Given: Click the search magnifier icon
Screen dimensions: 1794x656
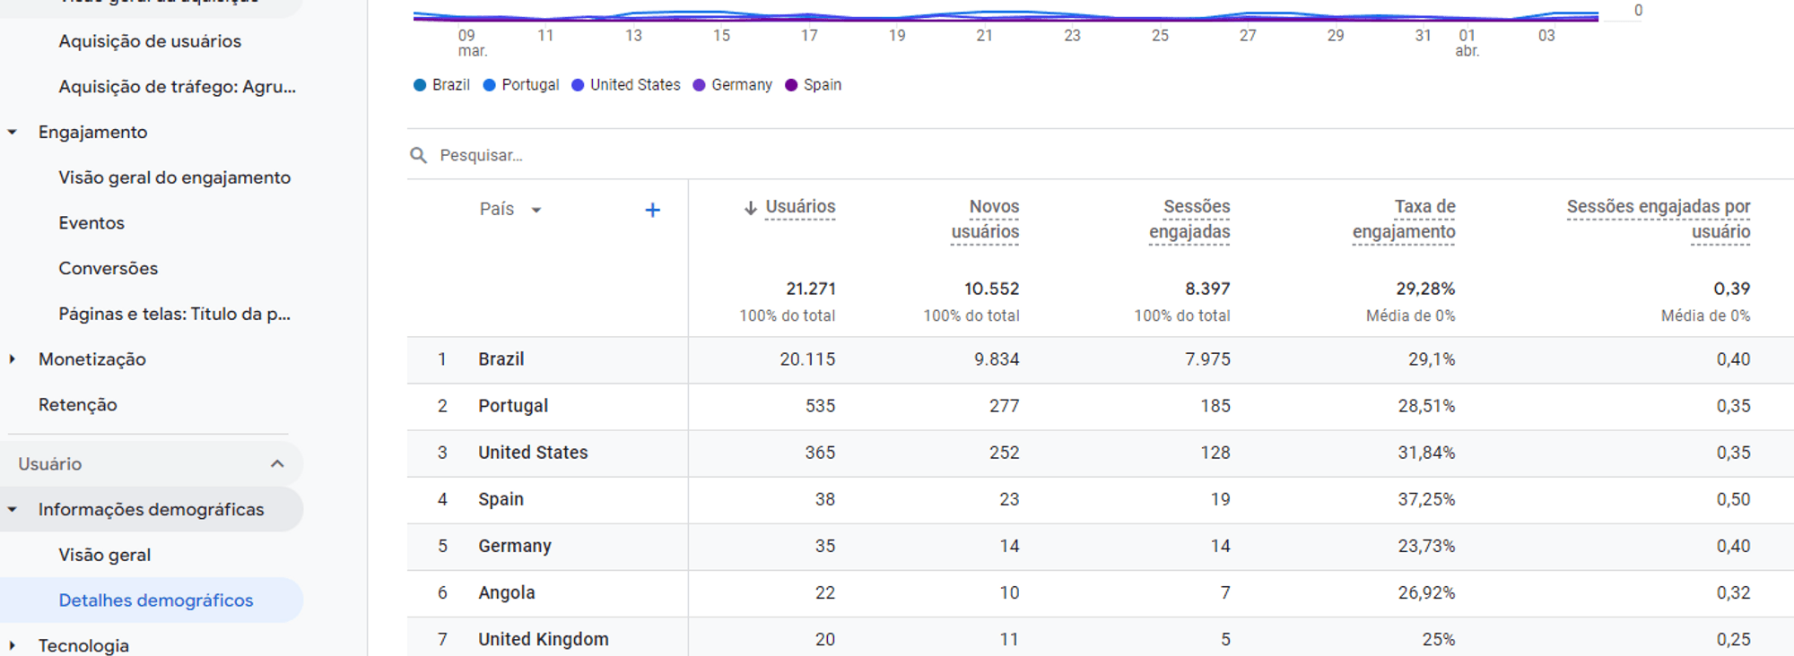Looking at the screenshot, I should (x=418, y=155).
